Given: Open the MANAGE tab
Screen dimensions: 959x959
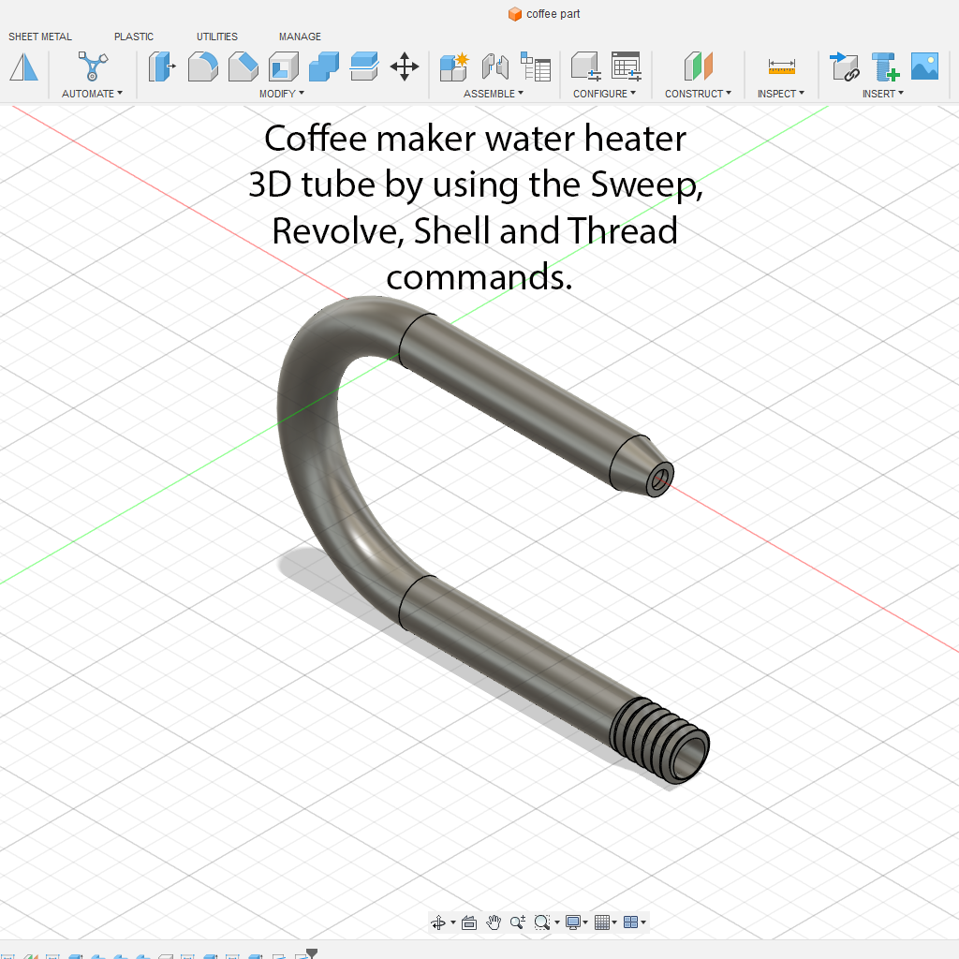Looking at the screenshot, I should (x=300, y=37).
